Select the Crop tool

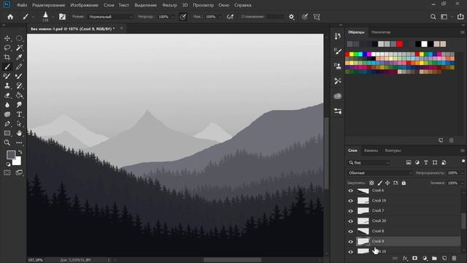(x=7, y=57)
